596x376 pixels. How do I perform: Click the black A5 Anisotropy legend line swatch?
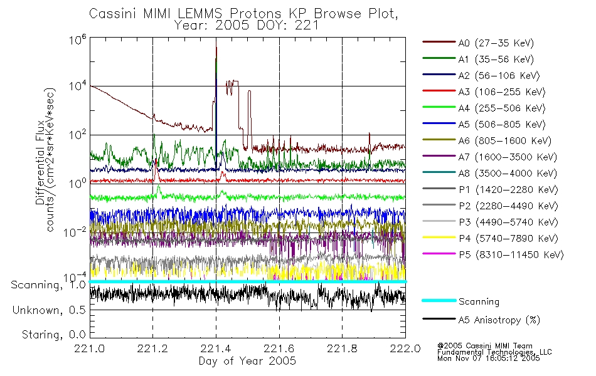pyautogui.click(x=439, y=319)
